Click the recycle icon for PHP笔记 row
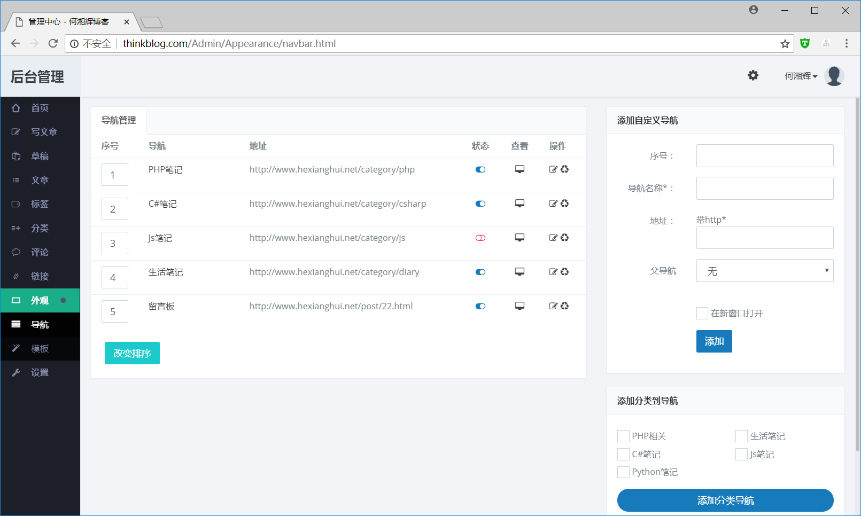This screenshot has height=516, width=861. 564,169
